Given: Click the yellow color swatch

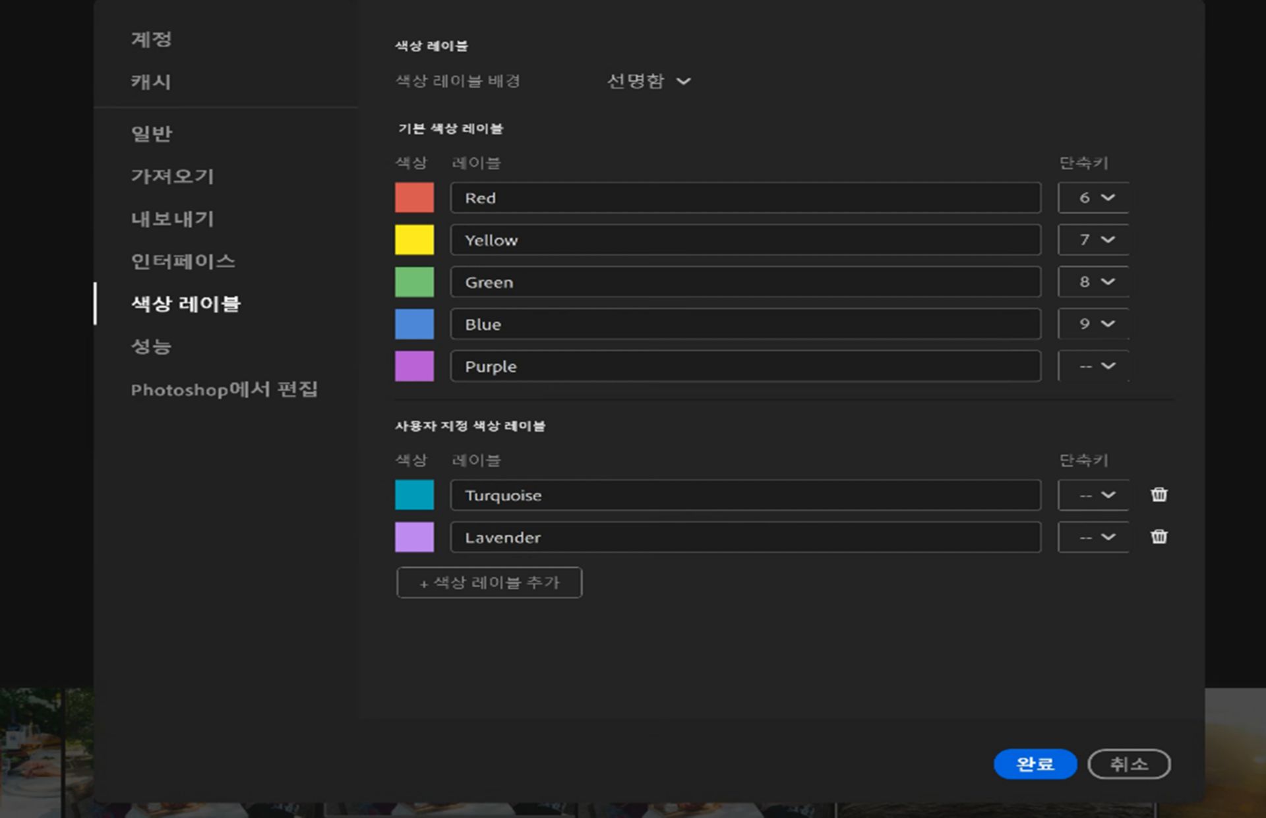Looking at the screenshot, I should point(414,240).
